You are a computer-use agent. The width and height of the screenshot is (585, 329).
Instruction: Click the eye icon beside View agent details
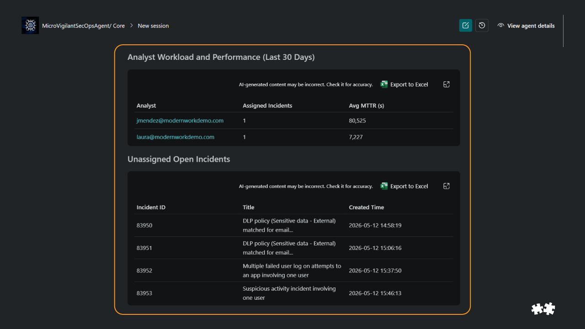pyautogui.click(x=501, y=26)
